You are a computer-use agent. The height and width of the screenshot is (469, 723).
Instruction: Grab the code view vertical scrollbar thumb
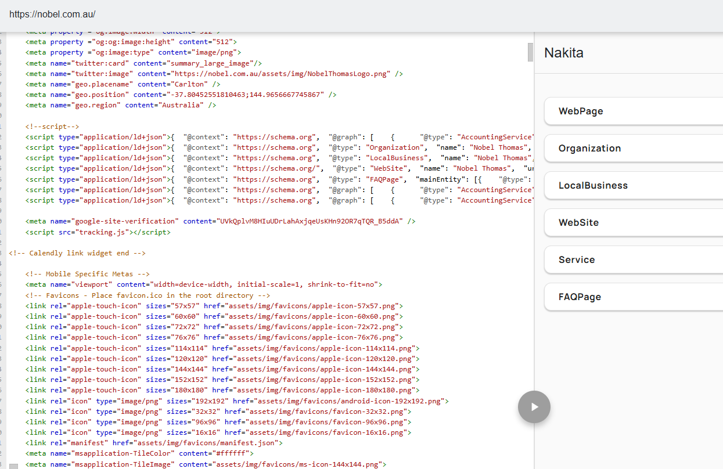(530, 52)
